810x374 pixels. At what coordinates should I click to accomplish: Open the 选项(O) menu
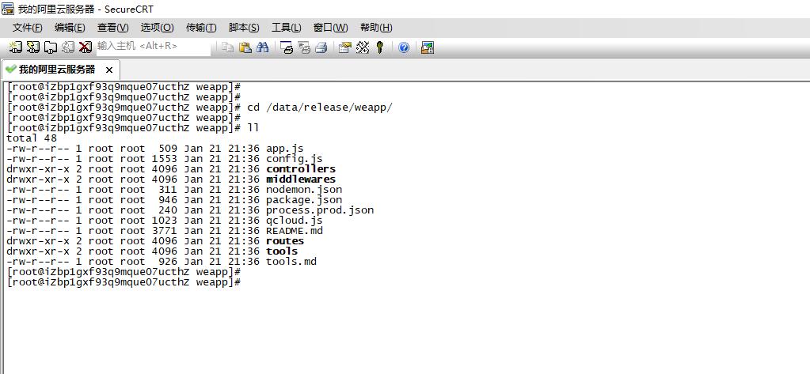pyautogui.click(x=157, y=28)
